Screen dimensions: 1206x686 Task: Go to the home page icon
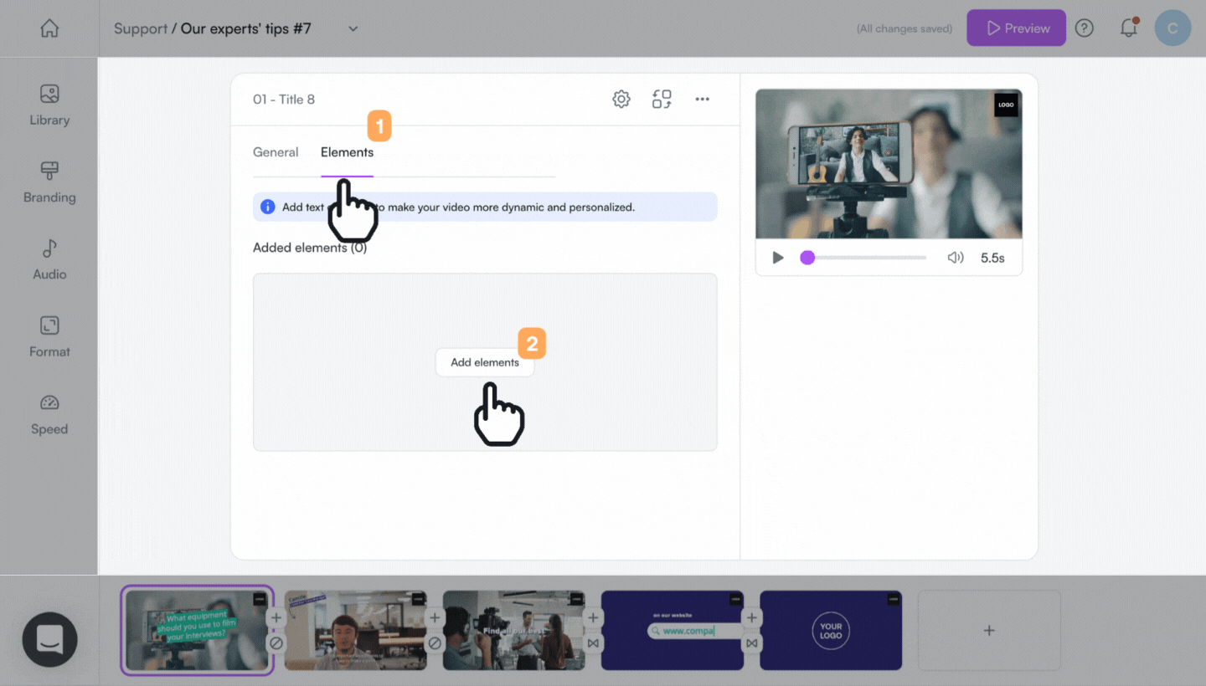coord(49,28)
